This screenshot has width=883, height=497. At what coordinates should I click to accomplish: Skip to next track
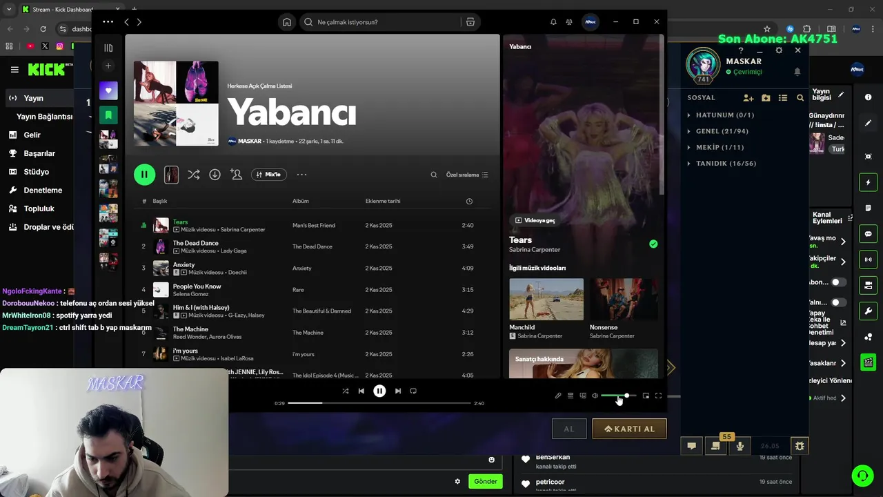pyautogui.click(x=398, y=391)
